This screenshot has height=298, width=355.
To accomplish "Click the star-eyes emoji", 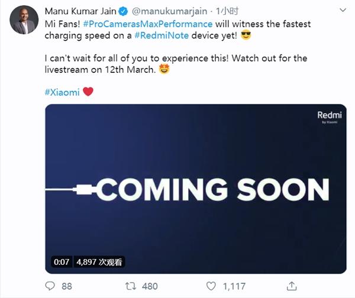I will point(164,69).
